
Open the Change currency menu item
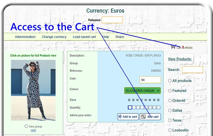[x=54, y=37]
